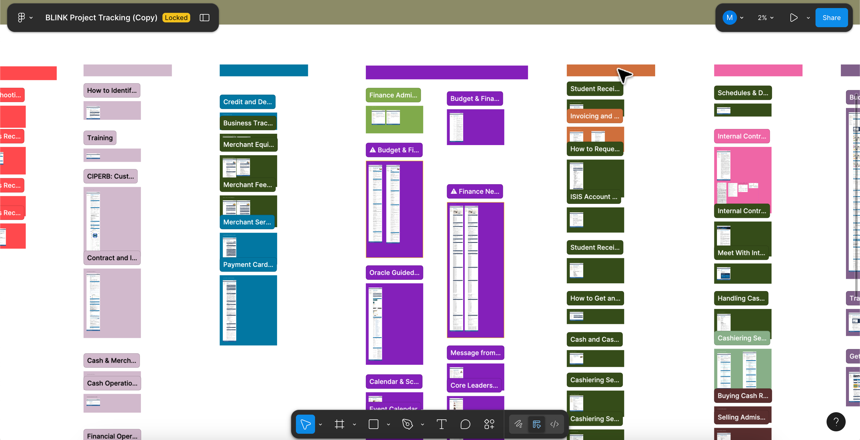The height and width of the screenshot is (440, 860).
Task: Select the Message from... frame label
Action: (475, 353)
